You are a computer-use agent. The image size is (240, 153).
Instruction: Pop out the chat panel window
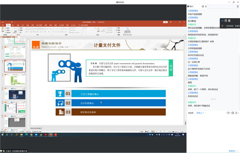(203, 6)
